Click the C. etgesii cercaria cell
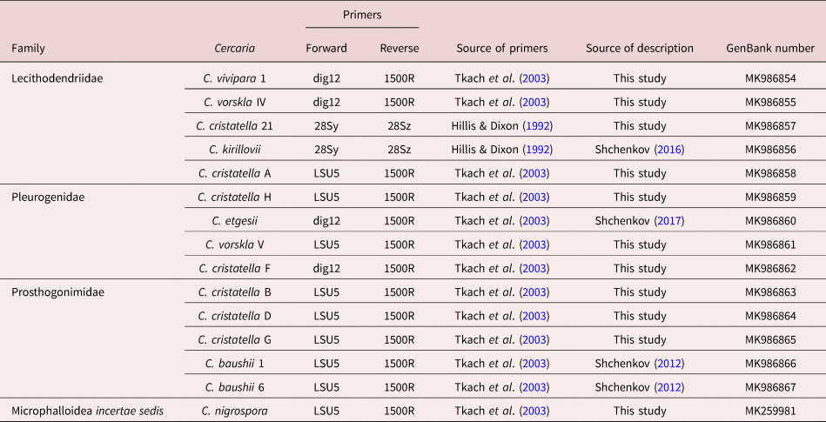This screenshot has height=422, width=826. pyautogui.click(x=238, y=221)
